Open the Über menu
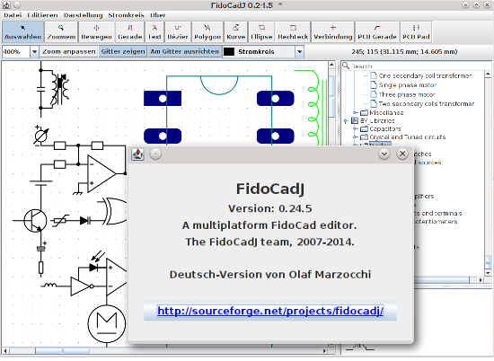Image resolution: width=494 pixels, height=361 pixels. pos(157,15)
